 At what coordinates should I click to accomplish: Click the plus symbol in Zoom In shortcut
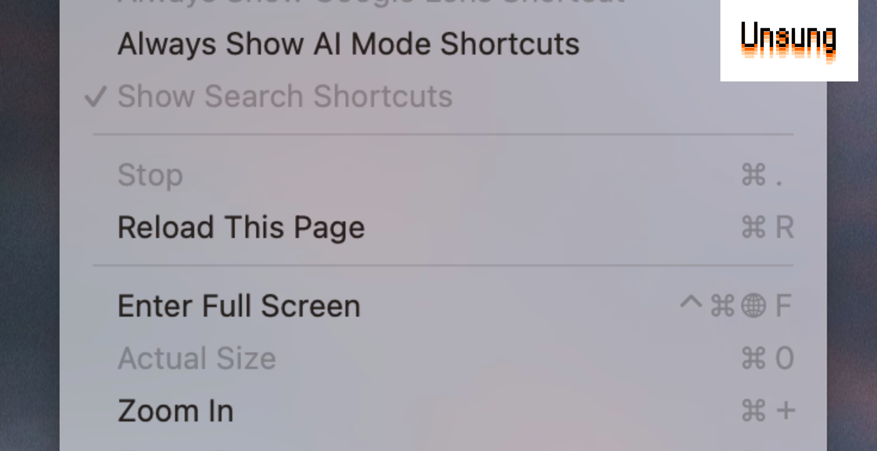784,412
